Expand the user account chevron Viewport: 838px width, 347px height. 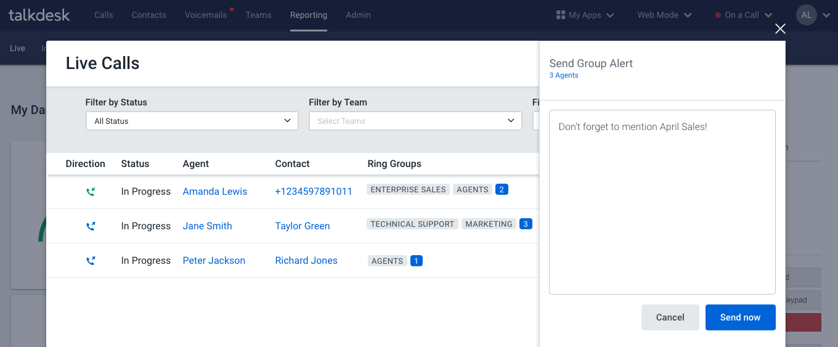[x=826, y=15]
